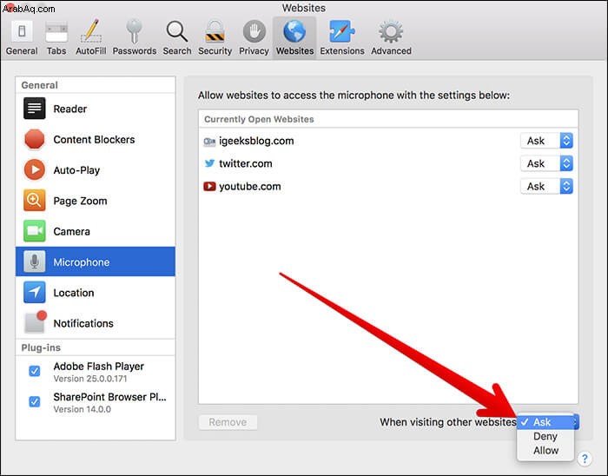Click the YouTube favicon

click(x=209, y=187)
